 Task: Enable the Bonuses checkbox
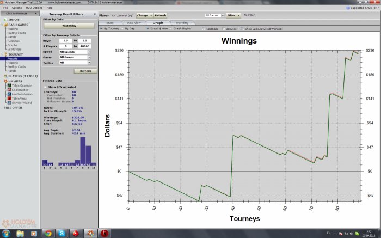coord(224,29)
